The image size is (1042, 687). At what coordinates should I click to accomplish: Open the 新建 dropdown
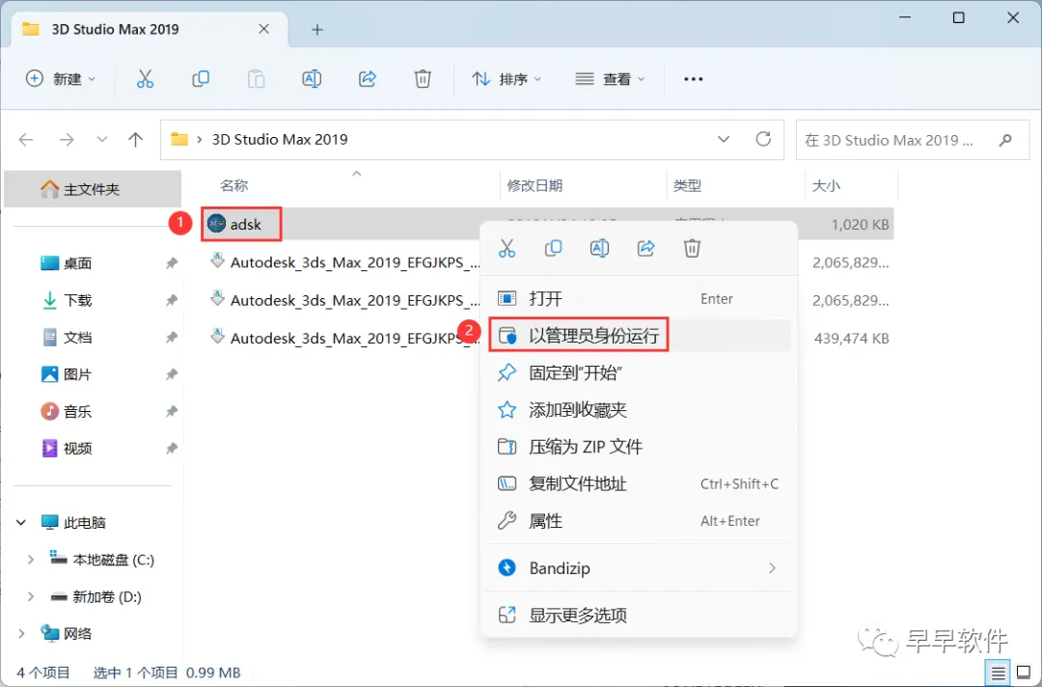(61, 79)
